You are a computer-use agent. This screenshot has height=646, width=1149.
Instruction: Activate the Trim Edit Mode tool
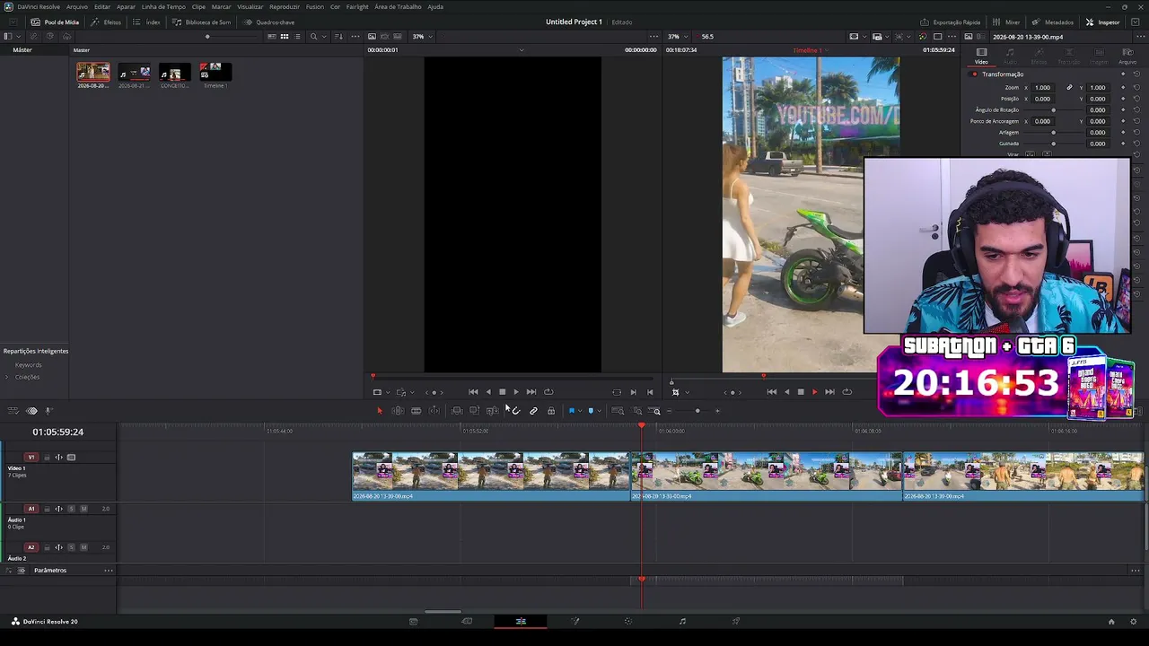coord(398,411)
